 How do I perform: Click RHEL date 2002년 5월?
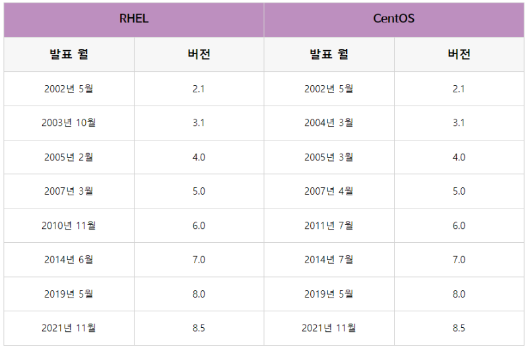(69, 89)
